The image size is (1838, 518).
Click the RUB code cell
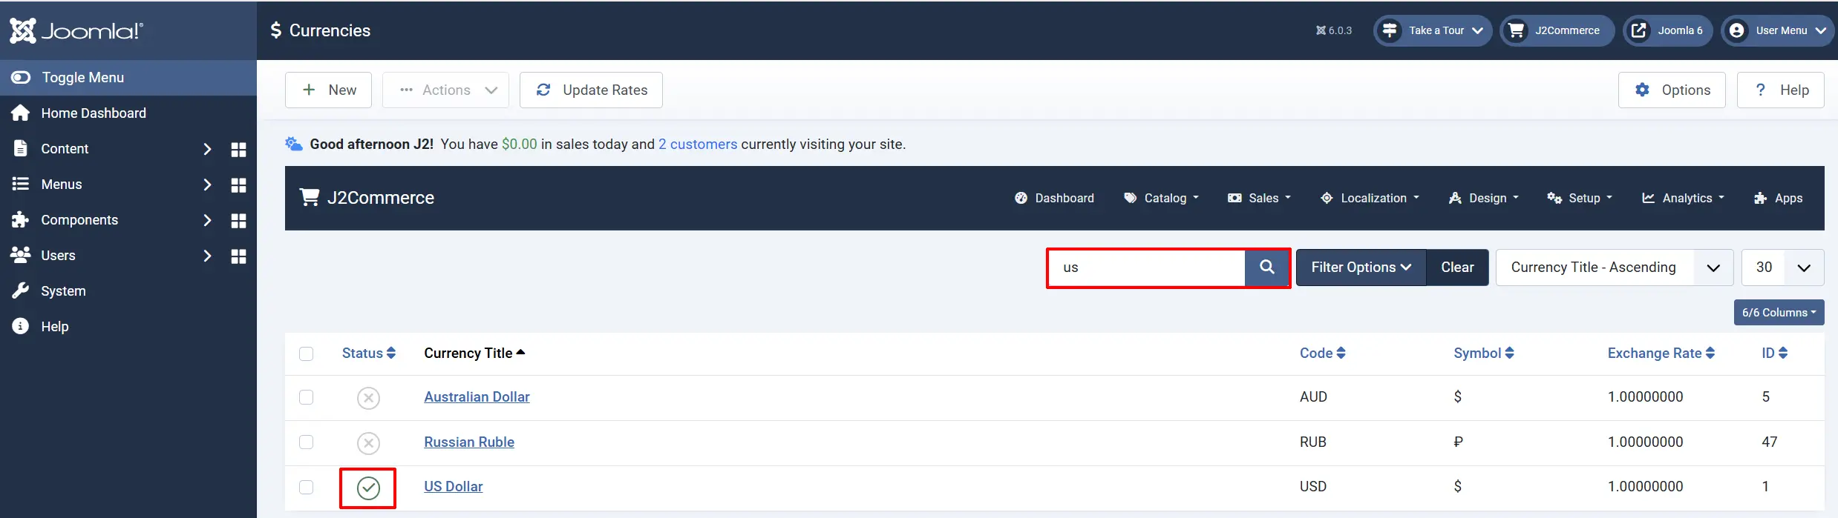[x=1312, y=442]
